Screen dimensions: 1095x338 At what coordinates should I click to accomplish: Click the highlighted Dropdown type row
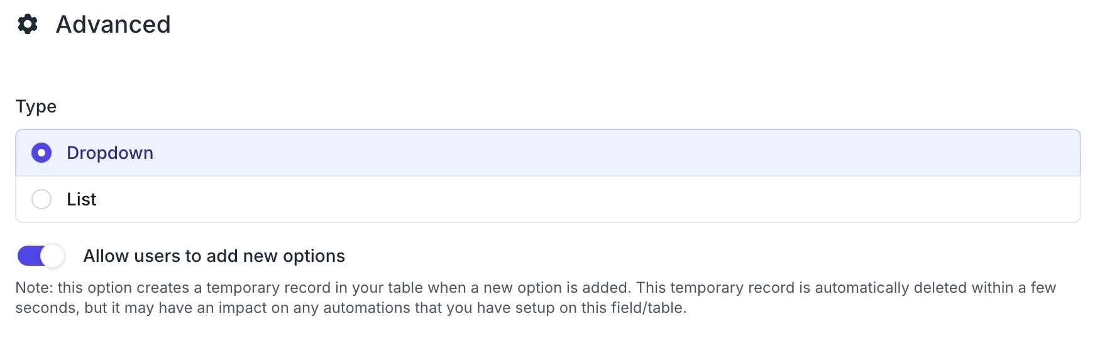click(x=548, y=153)
